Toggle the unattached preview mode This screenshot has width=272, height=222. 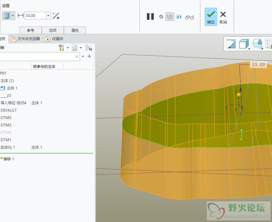170,17
